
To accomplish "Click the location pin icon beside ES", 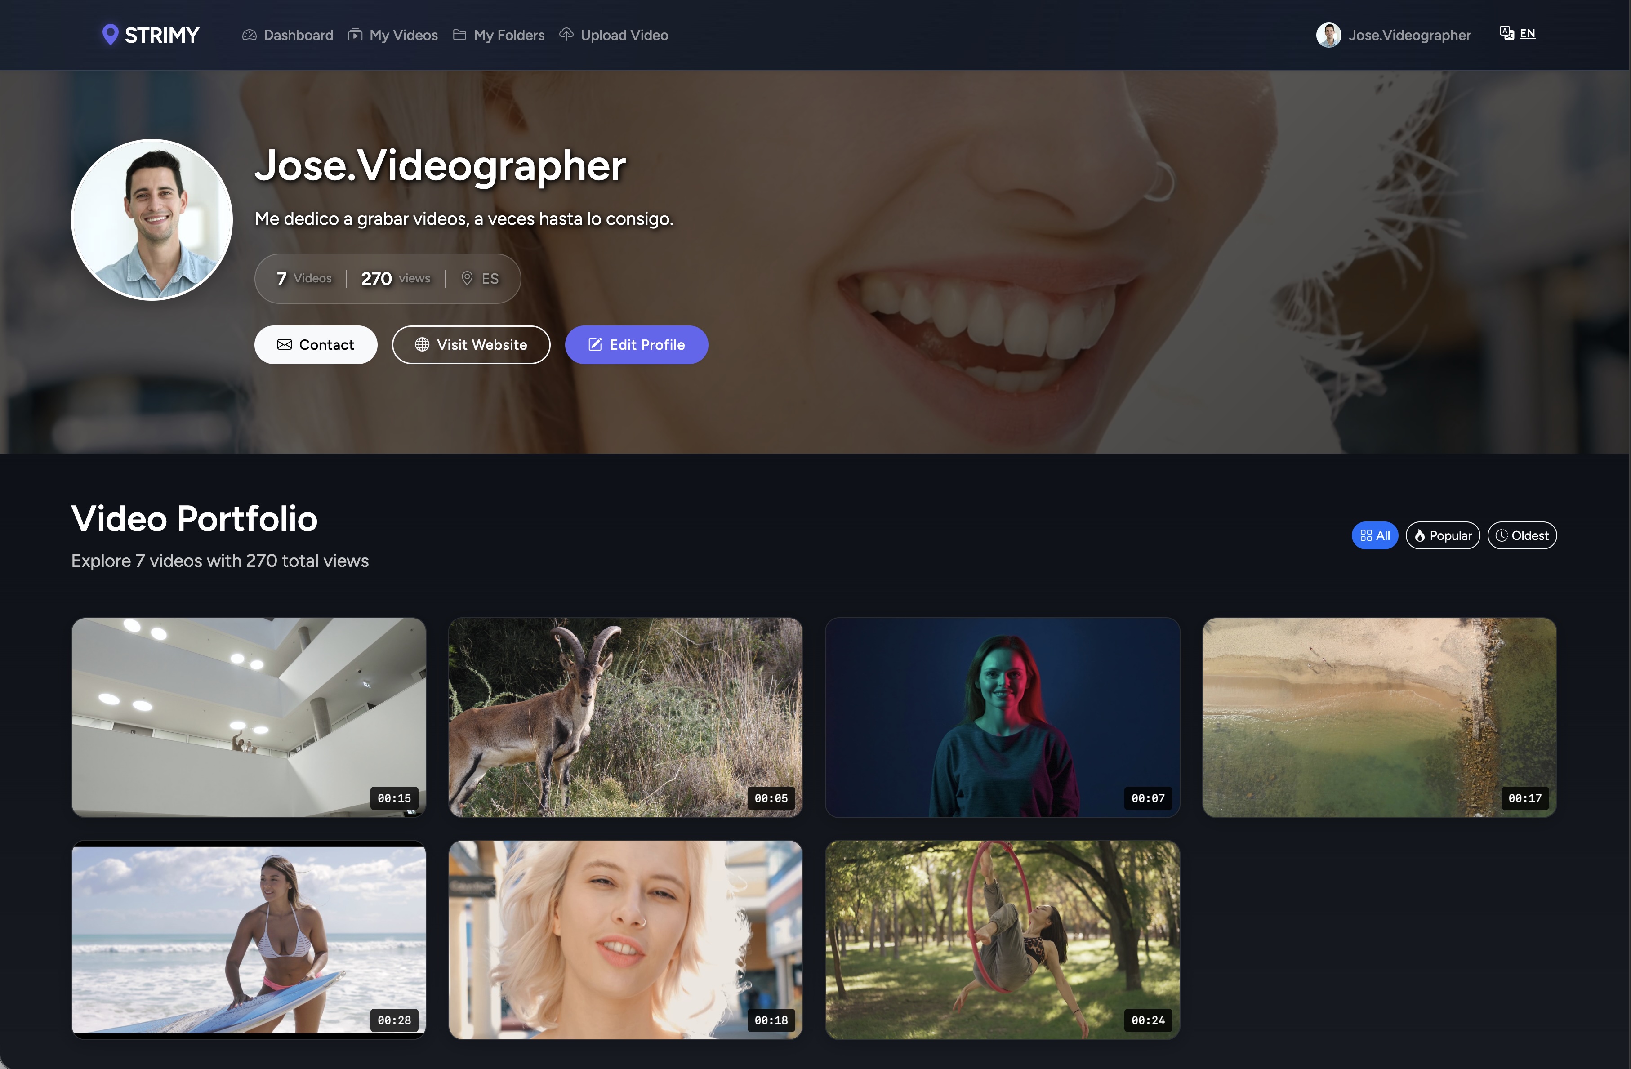I will [x=467, y=278].
